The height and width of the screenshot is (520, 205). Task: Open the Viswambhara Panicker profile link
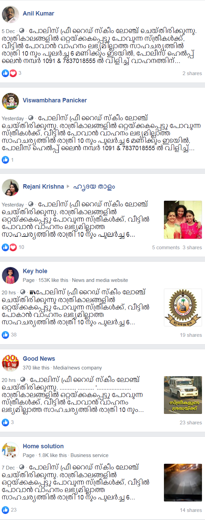coord(55,100)
